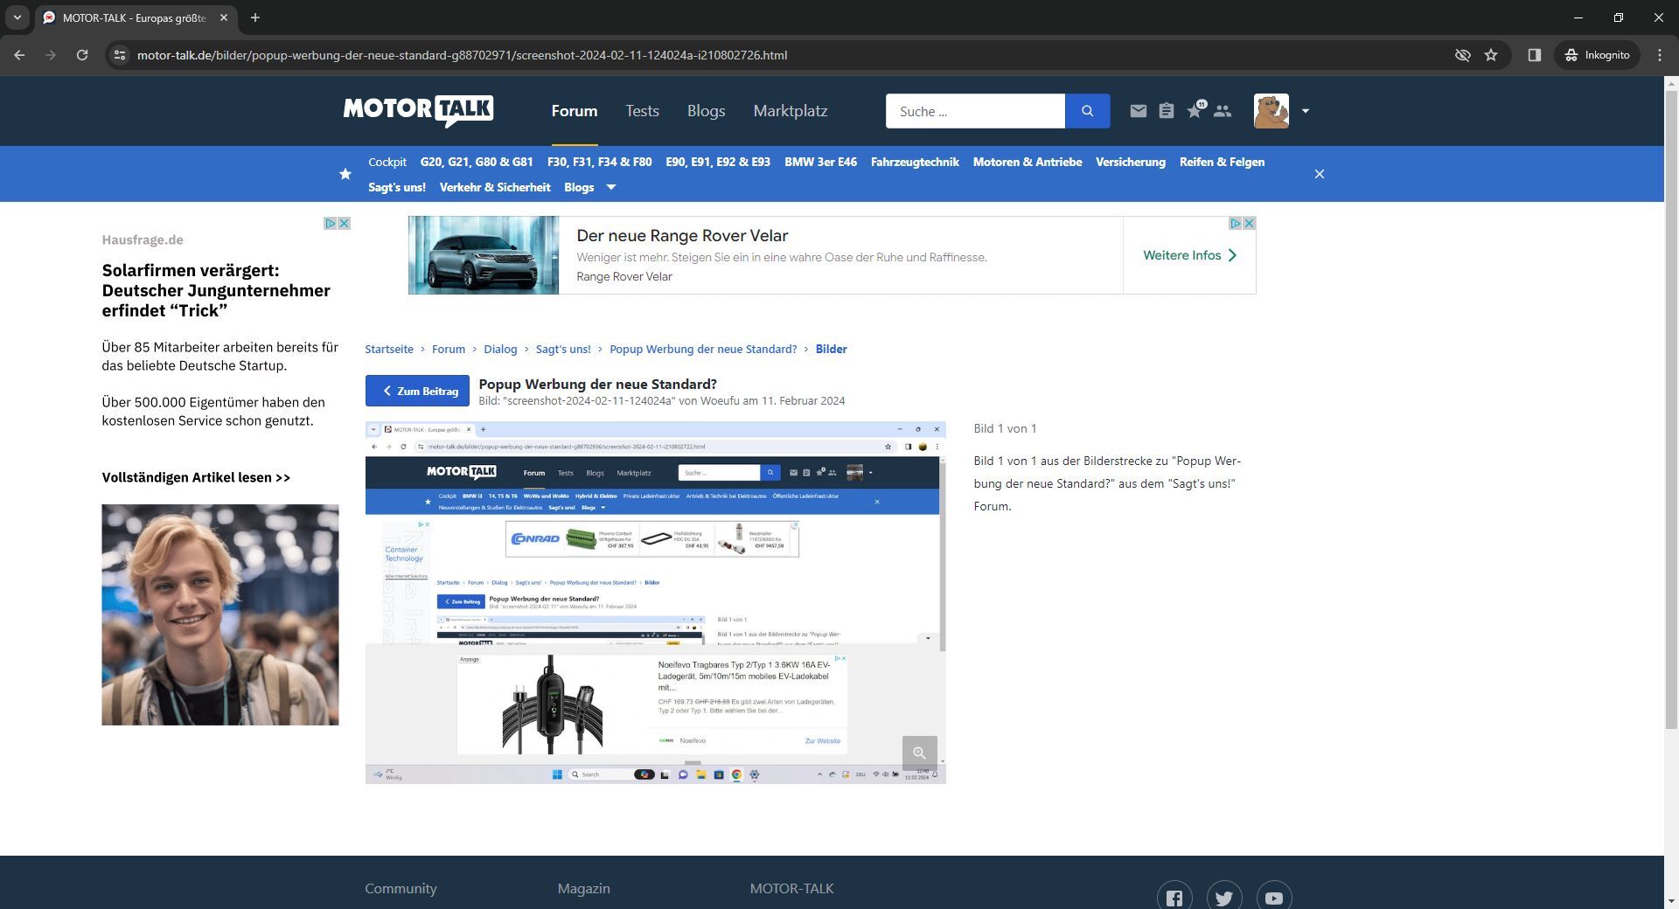Open the tab search dropdown
This screenshot has width=1679, height=909.
click(17, 17)
